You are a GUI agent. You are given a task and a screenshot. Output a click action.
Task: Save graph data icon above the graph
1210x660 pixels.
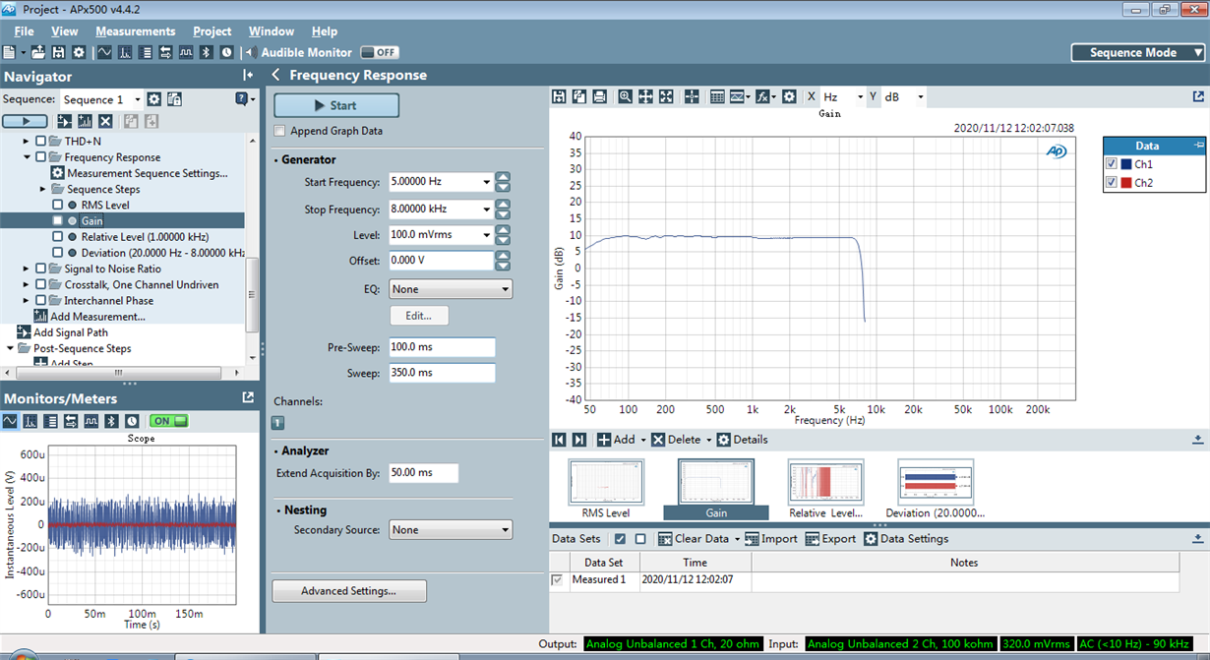click(x=559, y=96)
